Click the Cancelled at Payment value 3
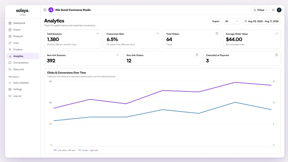288x162 pixels. click(x=207, y=60)
